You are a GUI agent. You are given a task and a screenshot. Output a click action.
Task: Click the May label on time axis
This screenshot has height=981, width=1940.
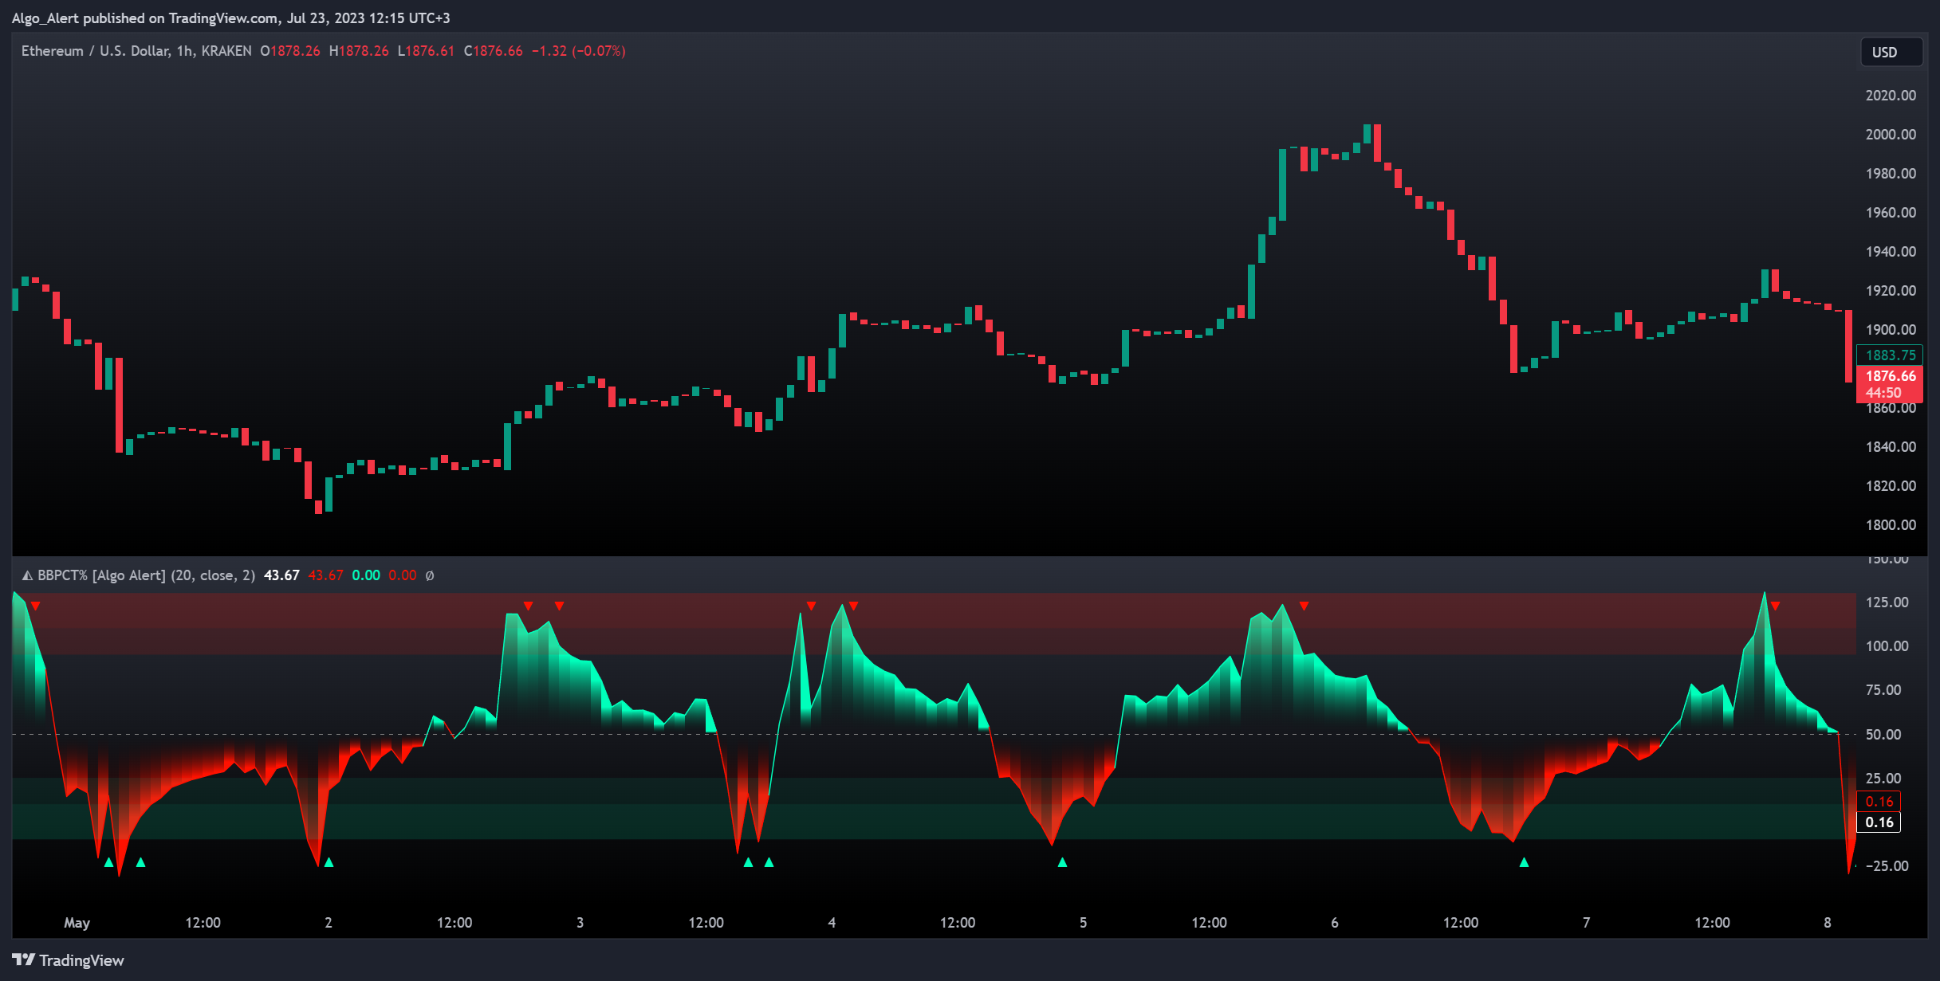[x=77, y=923]
